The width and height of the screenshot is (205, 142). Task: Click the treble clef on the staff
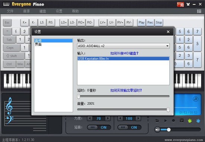9,106
